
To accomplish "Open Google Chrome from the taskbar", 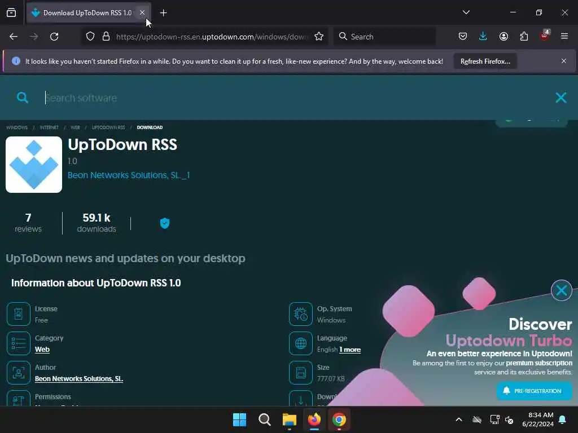I will pos(339,419).
